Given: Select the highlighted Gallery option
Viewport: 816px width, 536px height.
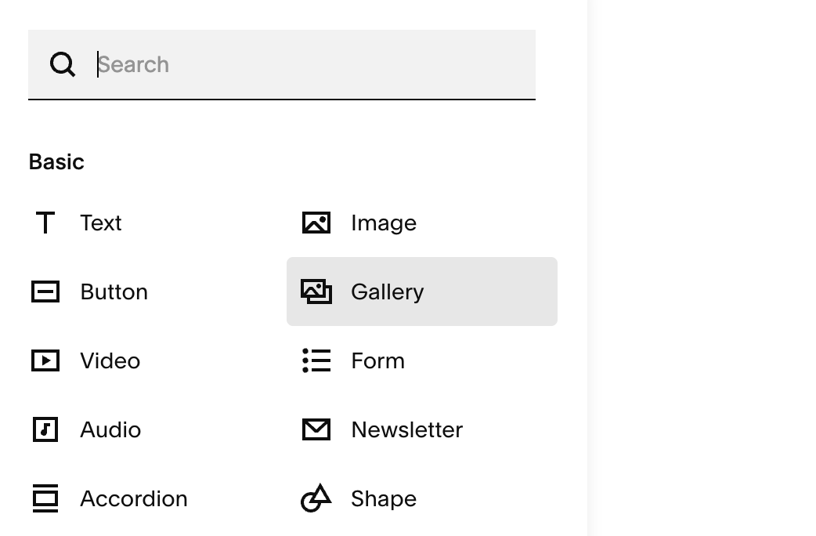Looking at the screenshot, I should pos(422,292).
